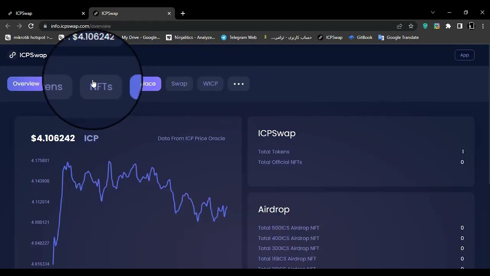Screen dimensions: 490x276
Task: Open the mikrotik hotspot bookmark
Action: tap(29, 38)
